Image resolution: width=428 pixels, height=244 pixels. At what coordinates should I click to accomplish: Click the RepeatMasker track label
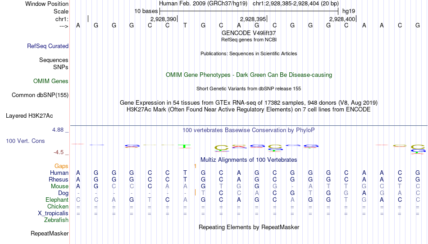[x=50, y=233]
